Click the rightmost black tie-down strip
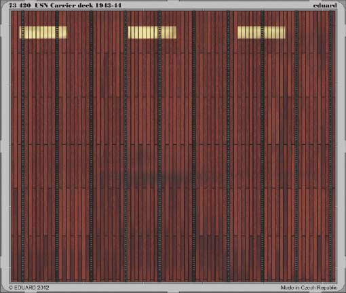The image size is (346, 293). [330, 146]
